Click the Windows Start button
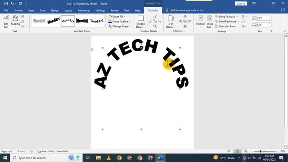The width and height of the screenshot is (288, 162). point(5,158)
